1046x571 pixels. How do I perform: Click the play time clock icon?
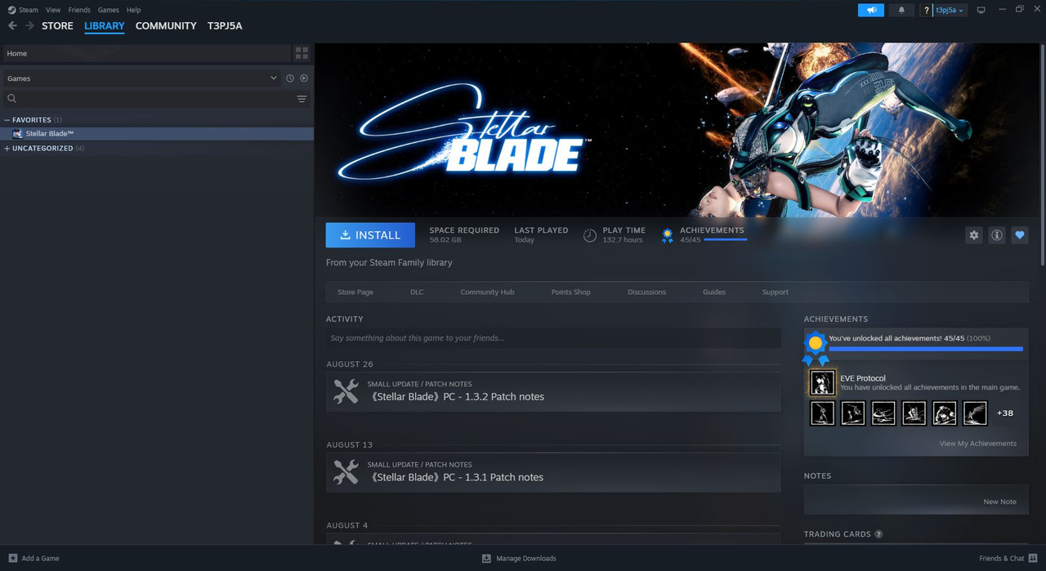click(x=589, y=235)
